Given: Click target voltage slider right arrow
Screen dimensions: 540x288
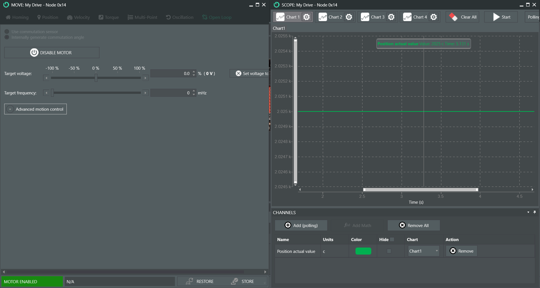Looking at the screenshot, I should [x=145, y=78].
